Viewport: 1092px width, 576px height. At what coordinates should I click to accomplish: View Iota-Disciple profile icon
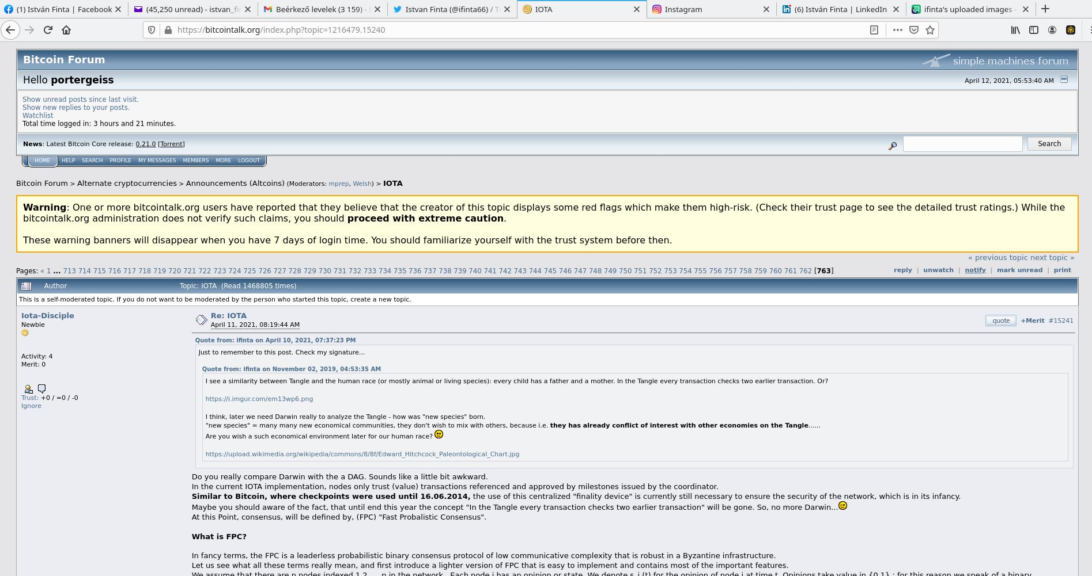pos(28,389)
